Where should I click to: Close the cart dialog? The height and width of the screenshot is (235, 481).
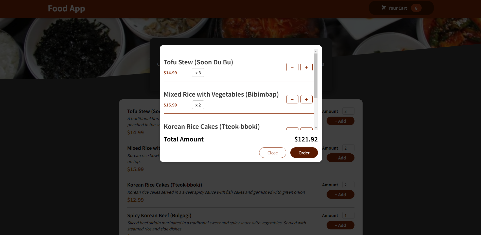click(272, 152)
